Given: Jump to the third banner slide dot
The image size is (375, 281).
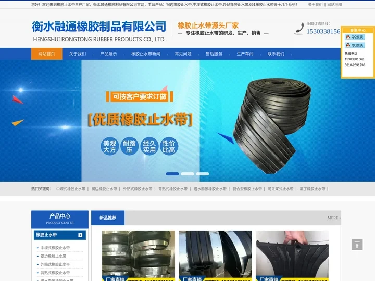Looking at the screenshot, I should 202,174.
